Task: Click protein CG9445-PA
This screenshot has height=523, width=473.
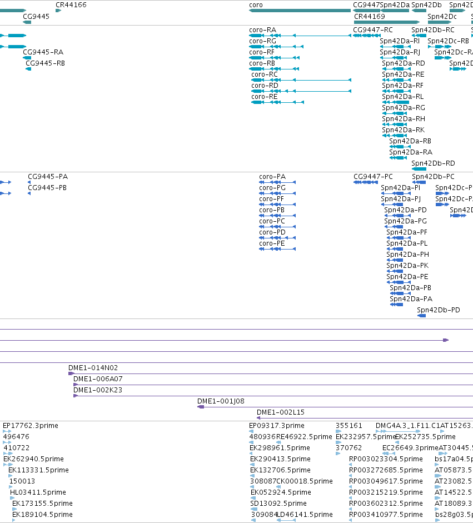Action: click(x=48, y=176)
